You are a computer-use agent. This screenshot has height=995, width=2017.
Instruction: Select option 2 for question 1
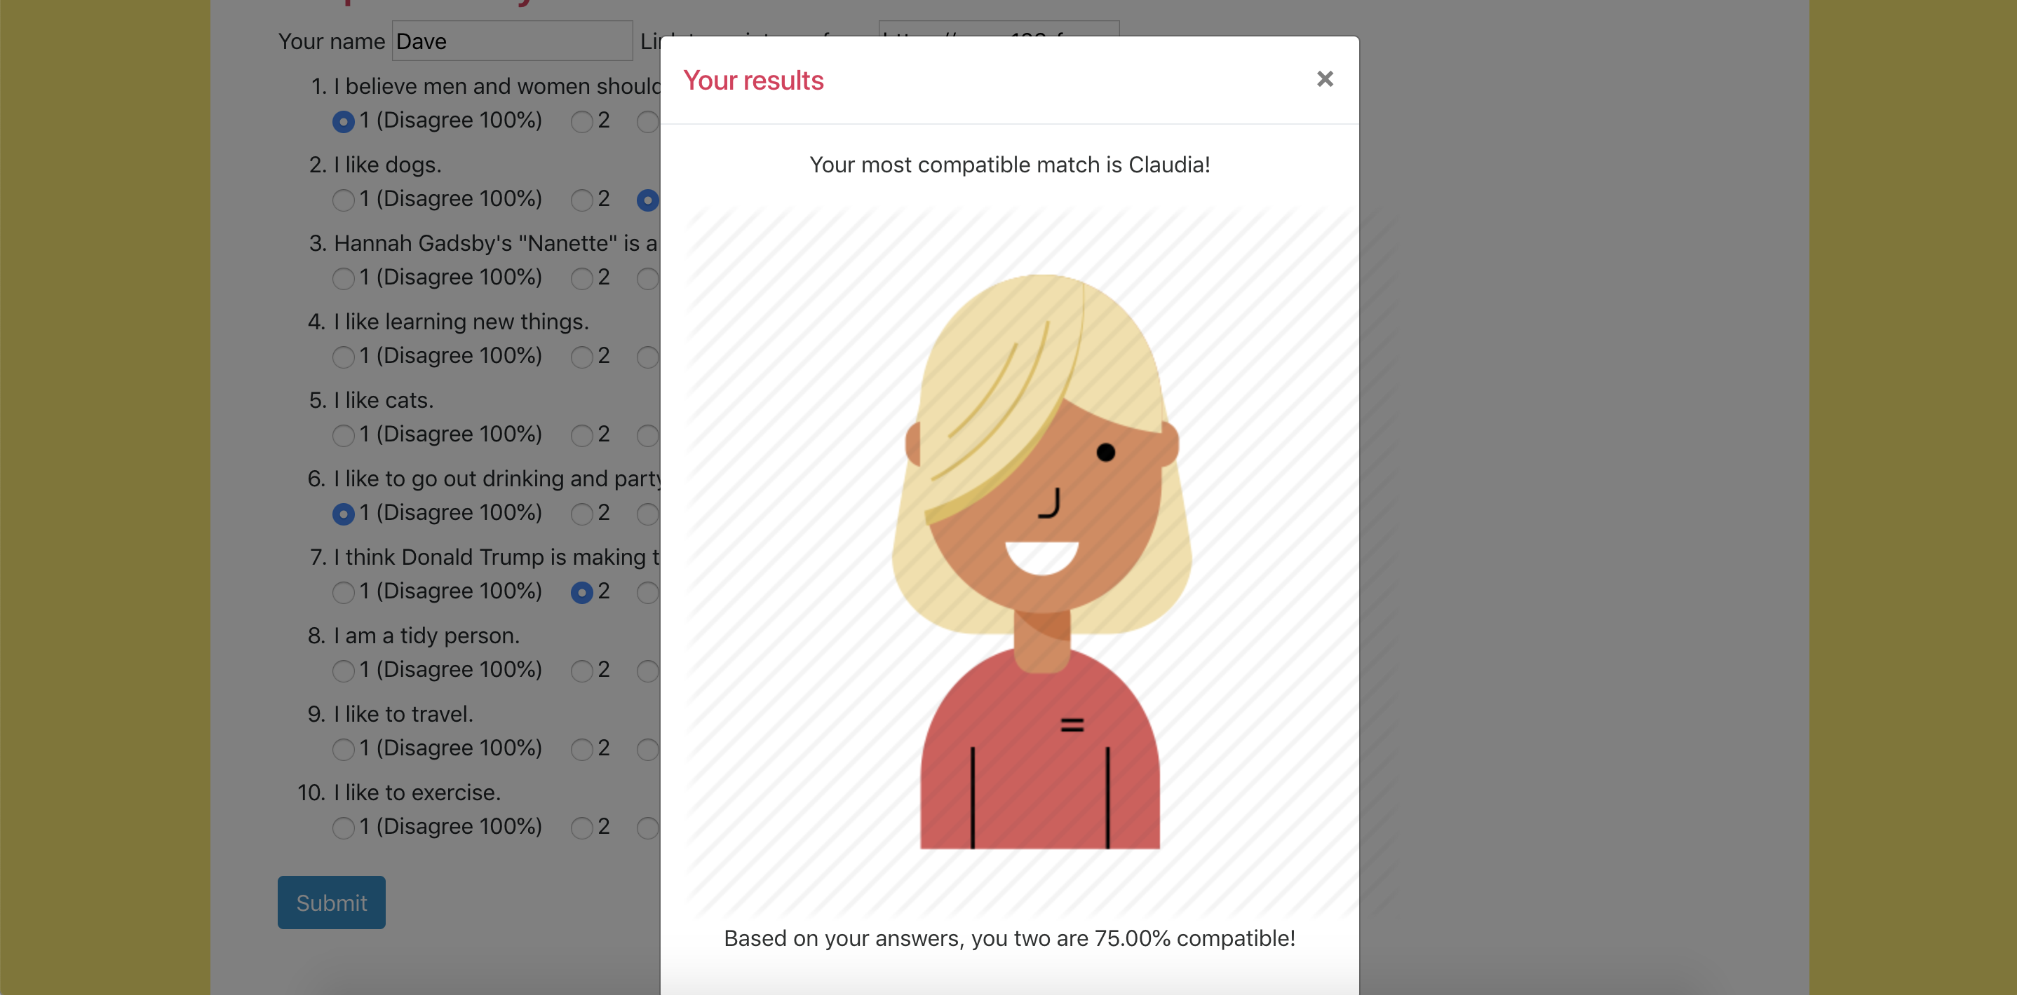581,122
